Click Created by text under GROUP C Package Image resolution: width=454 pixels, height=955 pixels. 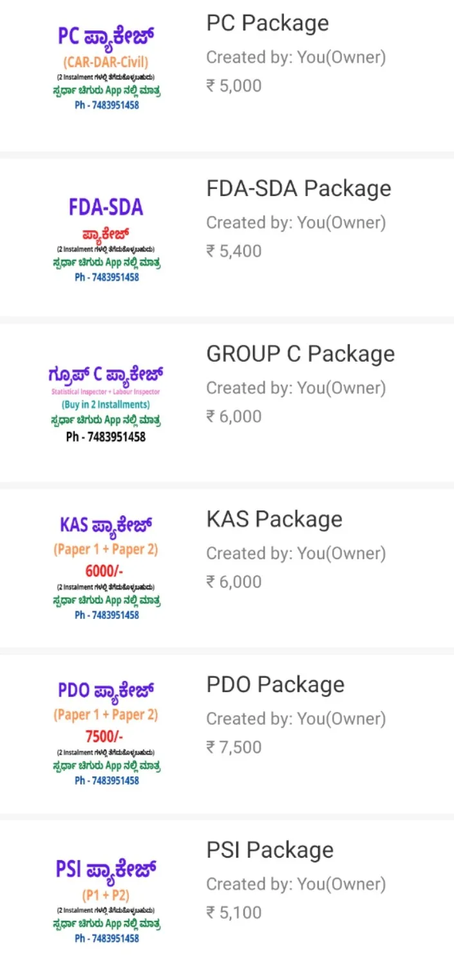(296, 388)
